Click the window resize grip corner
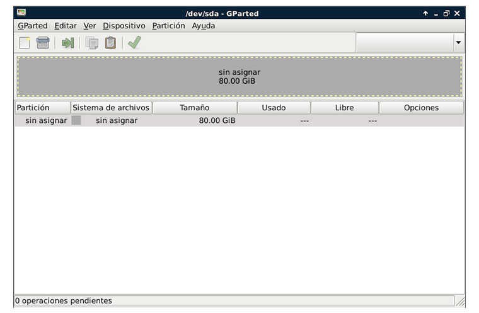Screen dimensions: 479x313 coord(460,302)
